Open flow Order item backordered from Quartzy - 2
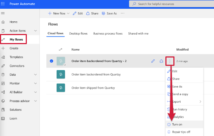Image resolution: width=214 pixels, height=136 pixels. click(x=99, y=61)
